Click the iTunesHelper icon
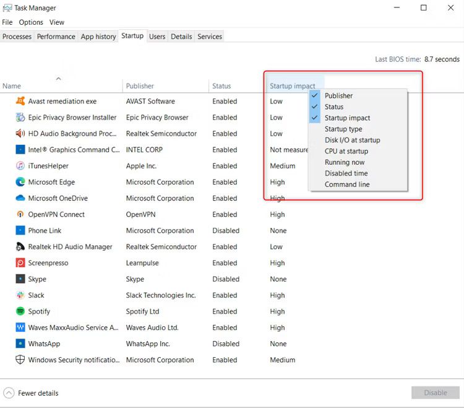Viewport: 464px width, 408px height. (x=20, y=166)
